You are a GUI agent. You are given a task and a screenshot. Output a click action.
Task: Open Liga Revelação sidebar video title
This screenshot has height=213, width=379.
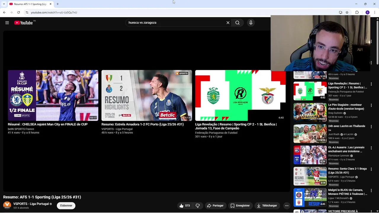pyautogui.click(x=348, y=85)
